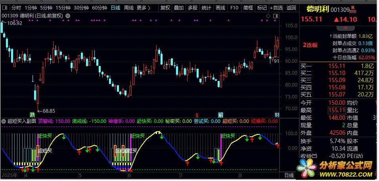This screenshot has width=379, height=181.
Task: Switch to the 60分钟 period tab
Action: pos(99,8)
